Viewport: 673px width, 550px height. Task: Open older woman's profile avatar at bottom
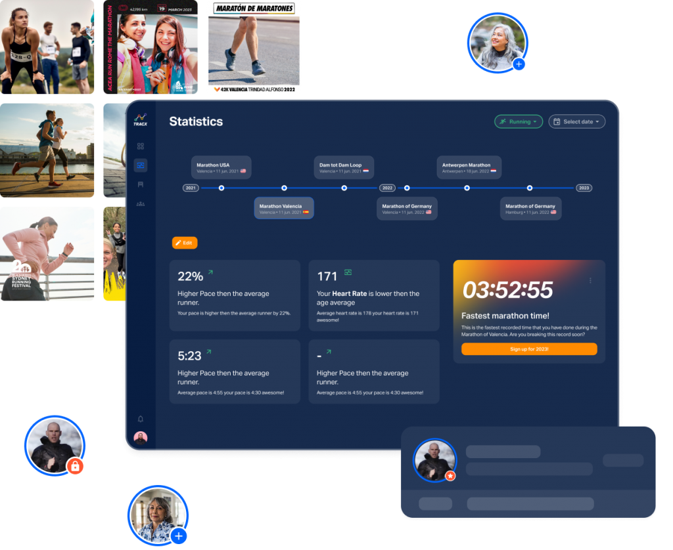(x=158, y=515)
